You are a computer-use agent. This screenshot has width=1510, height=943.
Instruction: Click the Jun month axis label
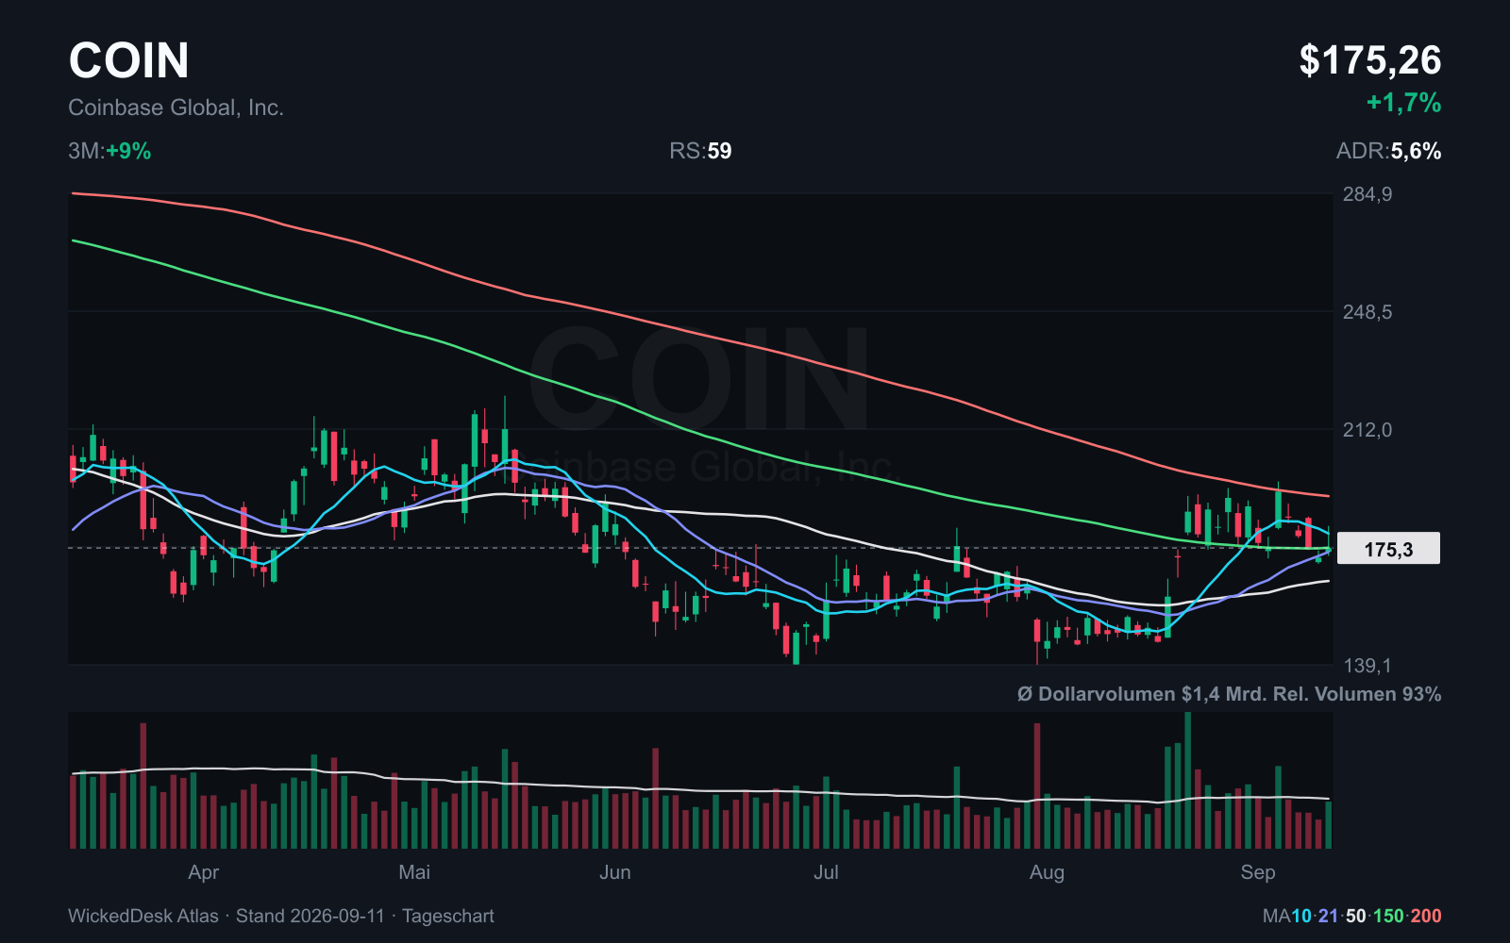pyautogui.click(x=615, y=872)
